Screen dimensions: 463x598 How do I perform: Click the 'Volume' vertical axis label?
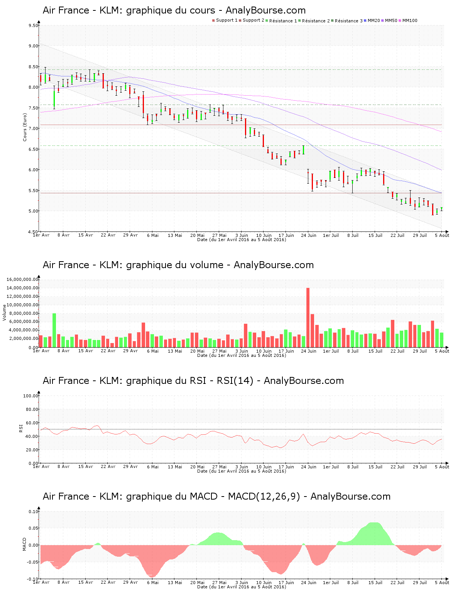click(5, 313)
